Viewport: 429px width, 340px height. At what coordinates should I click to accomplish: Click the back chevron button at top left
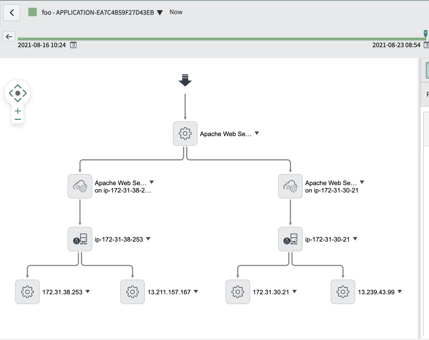[x=12, y=12]
